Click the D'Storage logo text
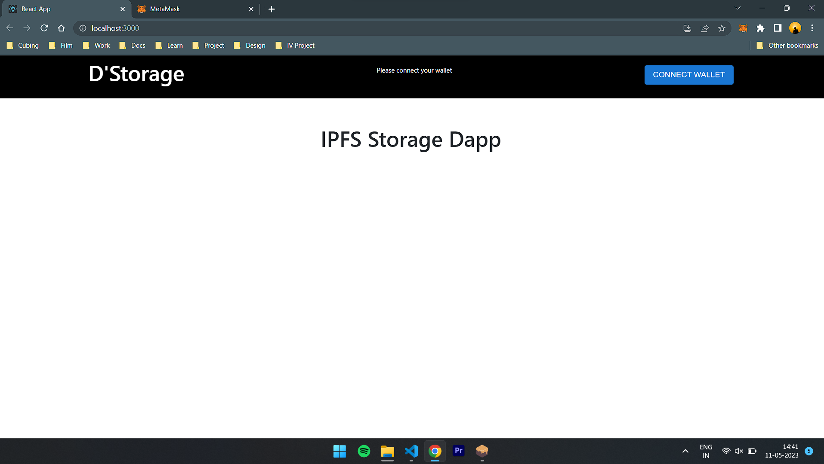The width and height of the screenshot is (824, 464). pos(136,74)
